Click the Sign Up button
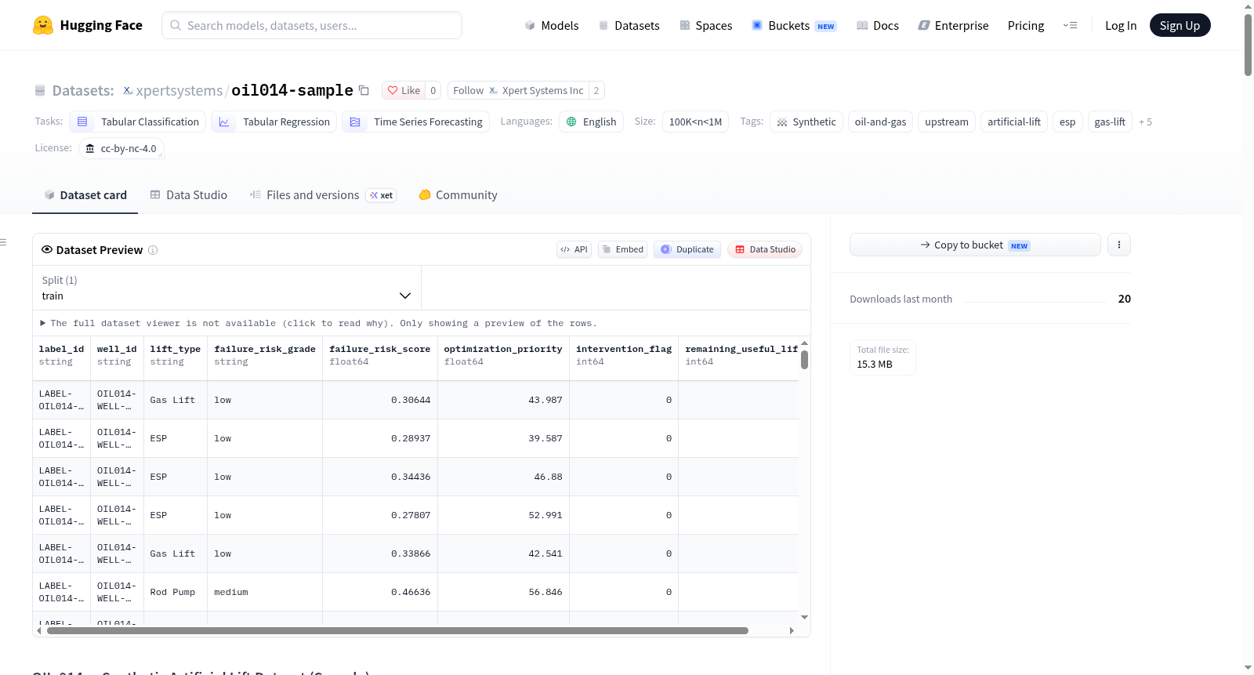 1180,25
